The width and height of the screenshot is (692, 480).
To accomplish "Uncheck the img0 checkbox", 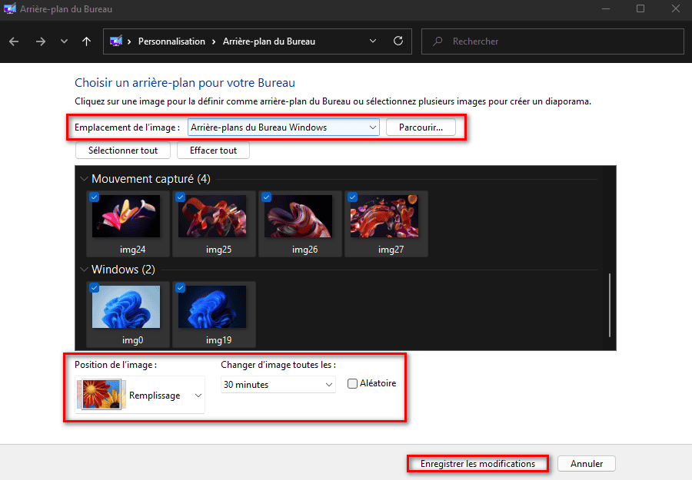I will pyautogui.click(x=94, y=288).
